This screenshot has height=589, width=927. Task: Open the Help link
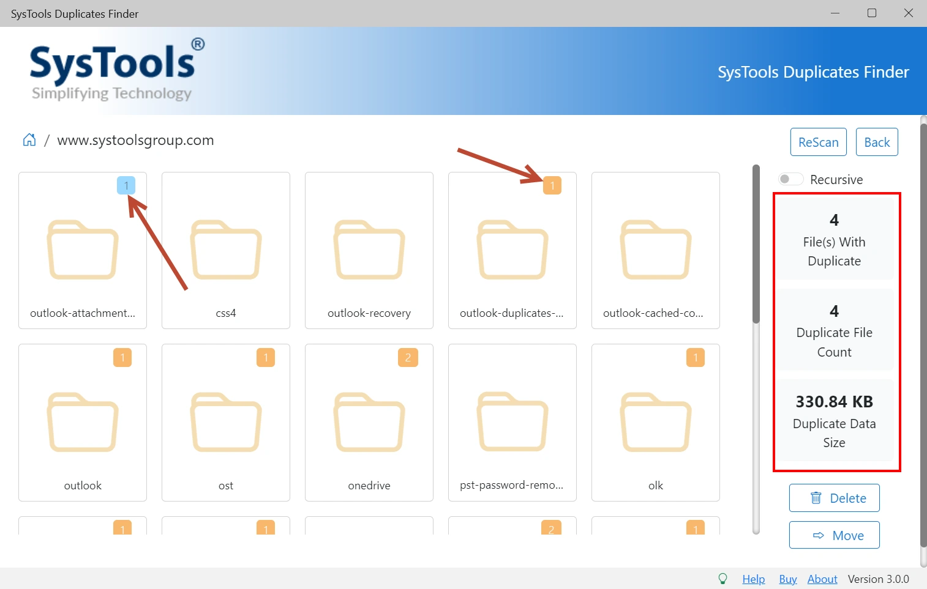coord(753,578)
